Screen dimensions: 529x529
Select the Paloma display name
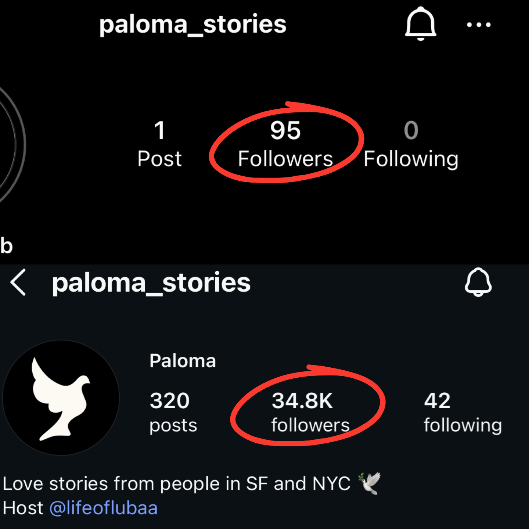183,361
